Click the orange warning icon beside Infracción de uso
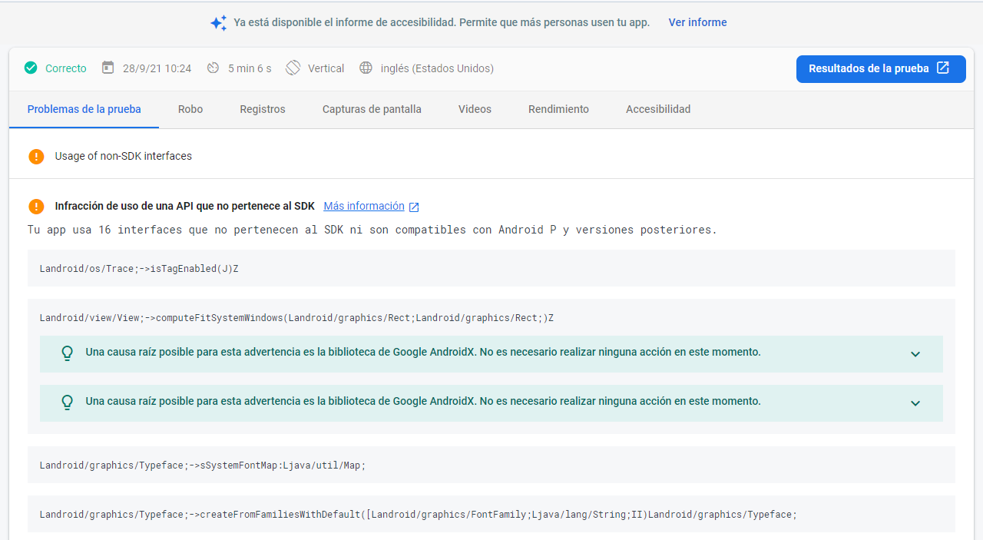983x540 pixels. pyautogui.click(x=36, y=206)
